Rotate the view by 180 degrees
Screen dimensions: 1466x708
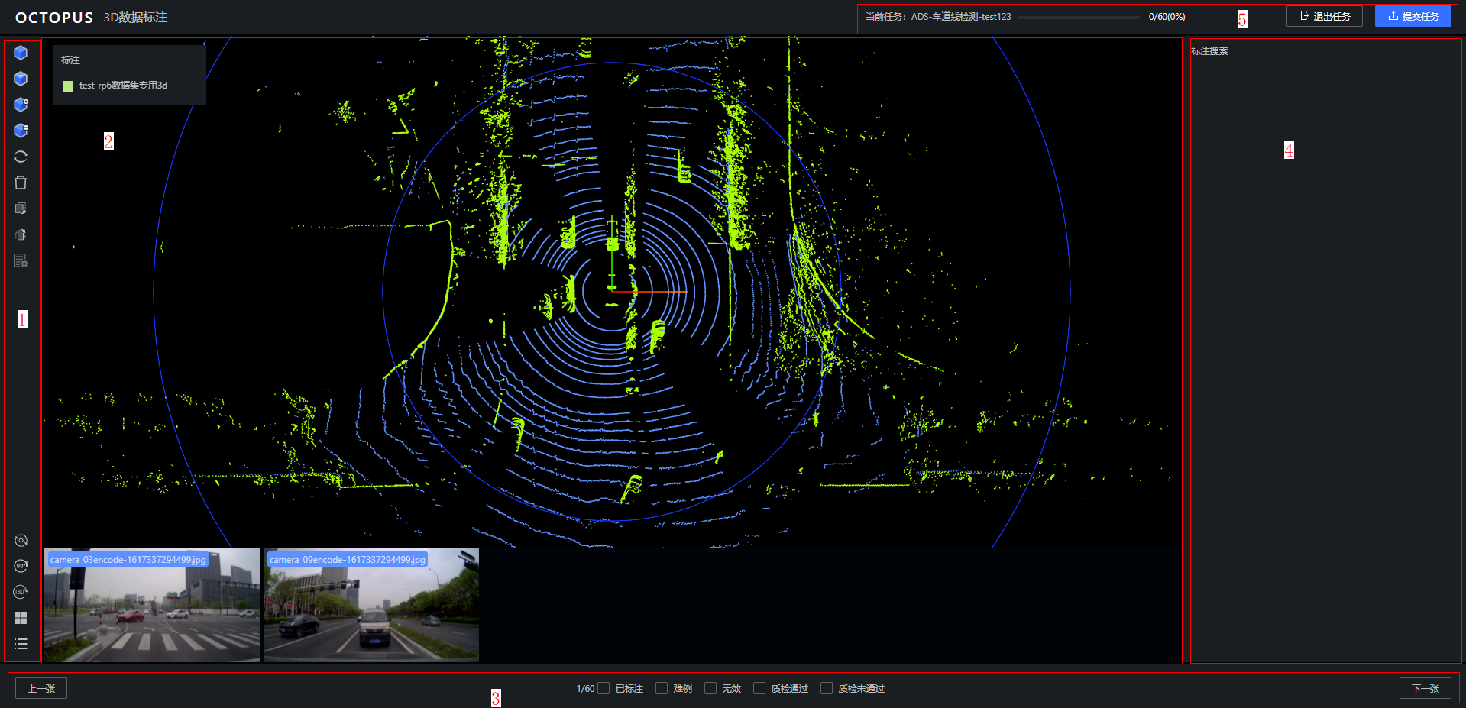(x=21, y=592)
